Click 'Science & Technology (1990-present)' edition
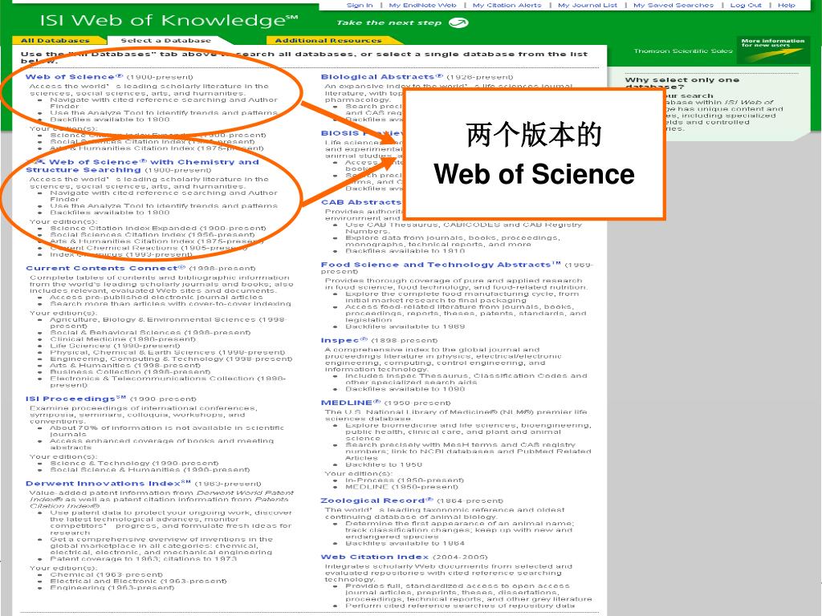822x616 pixels. 134,463
